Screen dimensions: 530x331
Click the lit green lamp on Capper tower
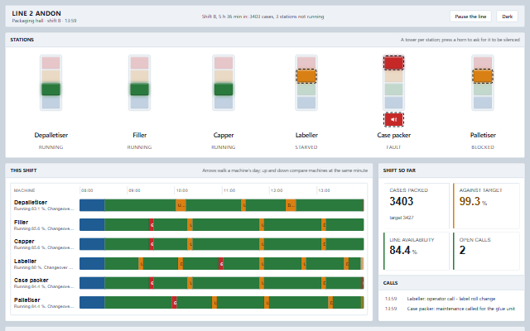(224, 89)
